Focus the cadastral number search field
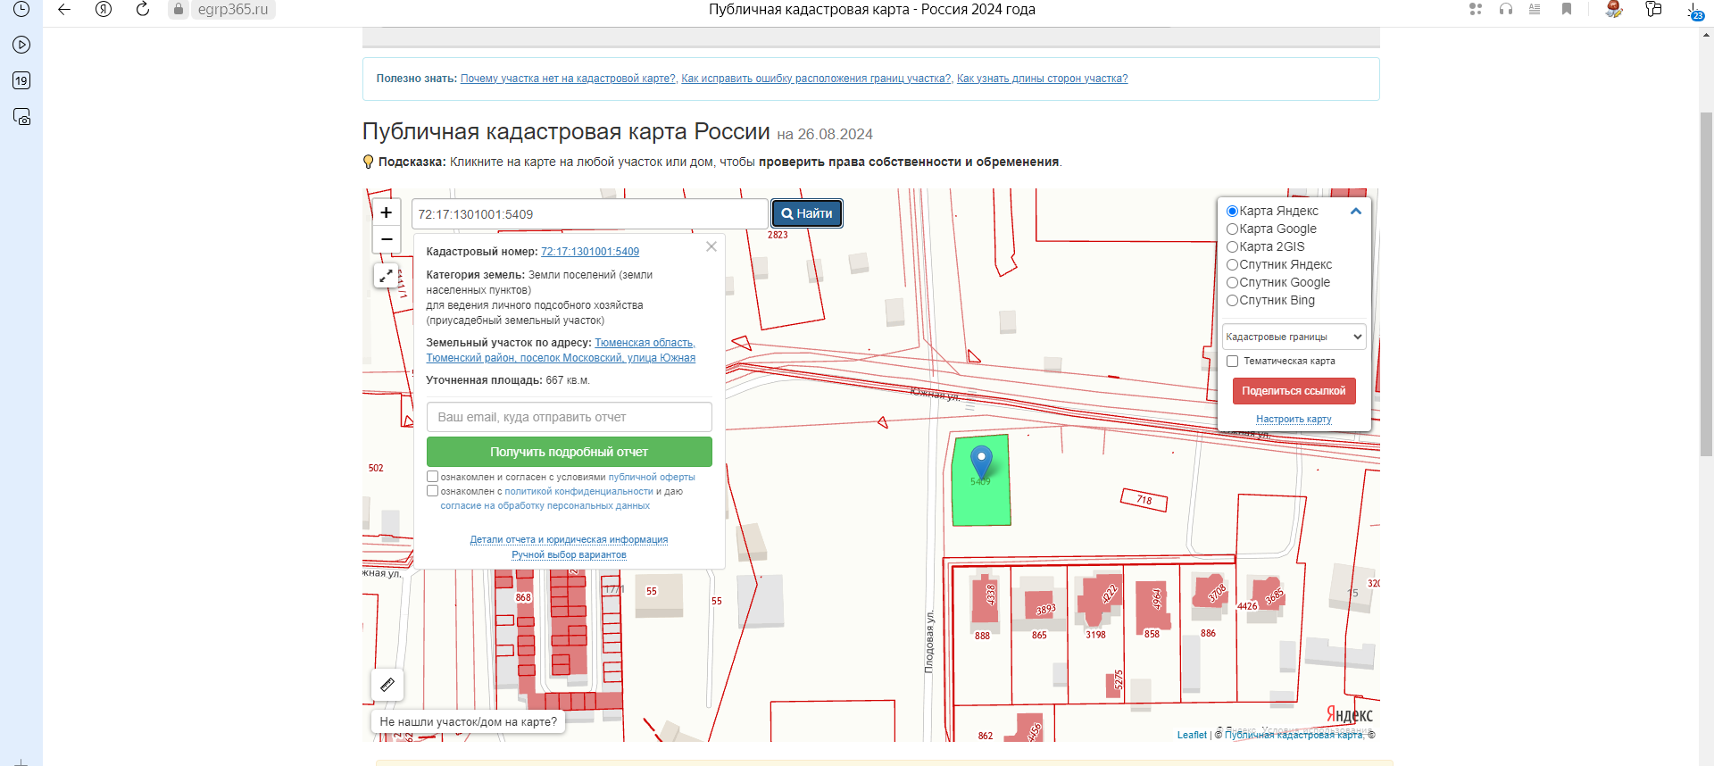 (590, 214)
